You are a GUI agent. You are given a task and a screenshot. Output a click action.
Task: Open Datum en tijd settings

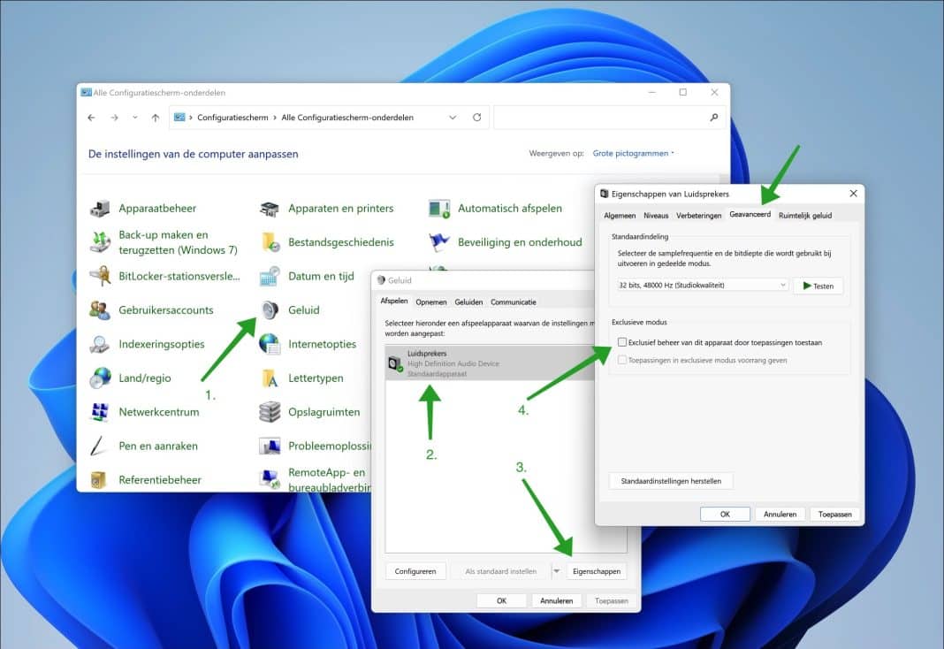coord(322,275)
